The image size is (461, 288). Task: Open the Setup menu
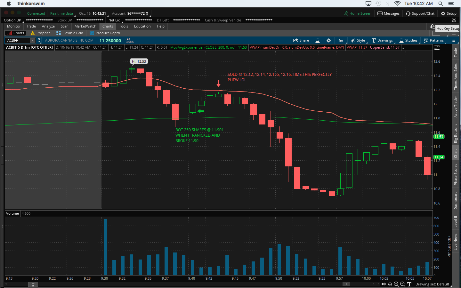coord(449,13)
